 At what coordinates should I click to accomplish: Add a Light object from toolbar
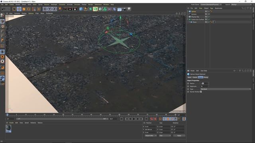(x=129, y=9)
